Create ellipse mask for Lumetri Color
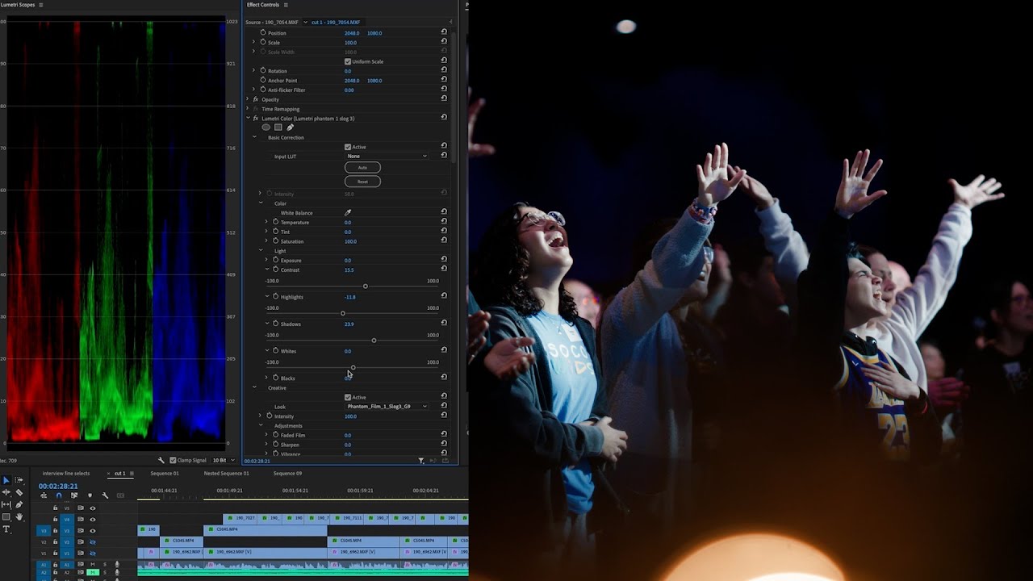 pyautogui.click(x=266, y=127)
